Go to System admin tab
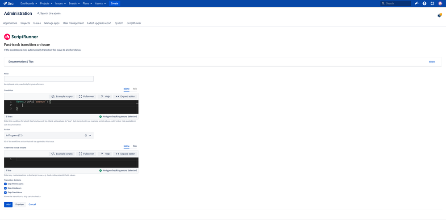This screenshot has height=220, width=446. (119, 23)
